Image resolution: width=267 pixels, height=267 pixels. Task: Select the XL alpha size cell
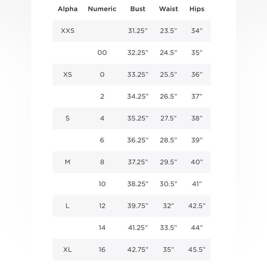(x=68, y=250)
